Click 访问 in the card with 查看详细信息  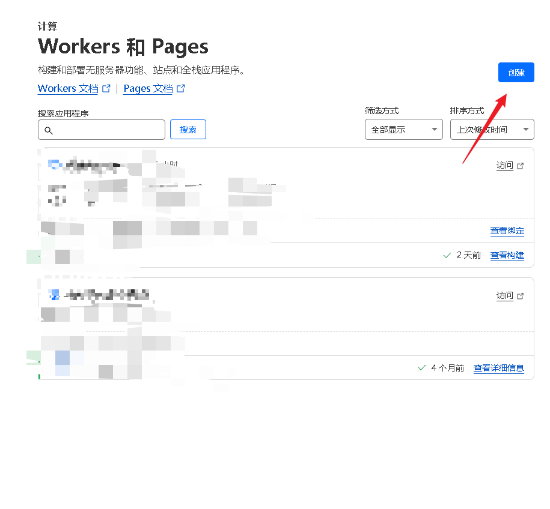tap(504, 296)
